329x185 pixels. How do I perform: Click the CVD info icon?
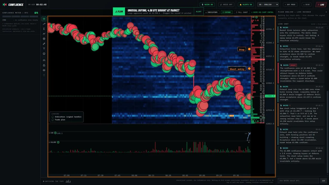pos(55,133)
